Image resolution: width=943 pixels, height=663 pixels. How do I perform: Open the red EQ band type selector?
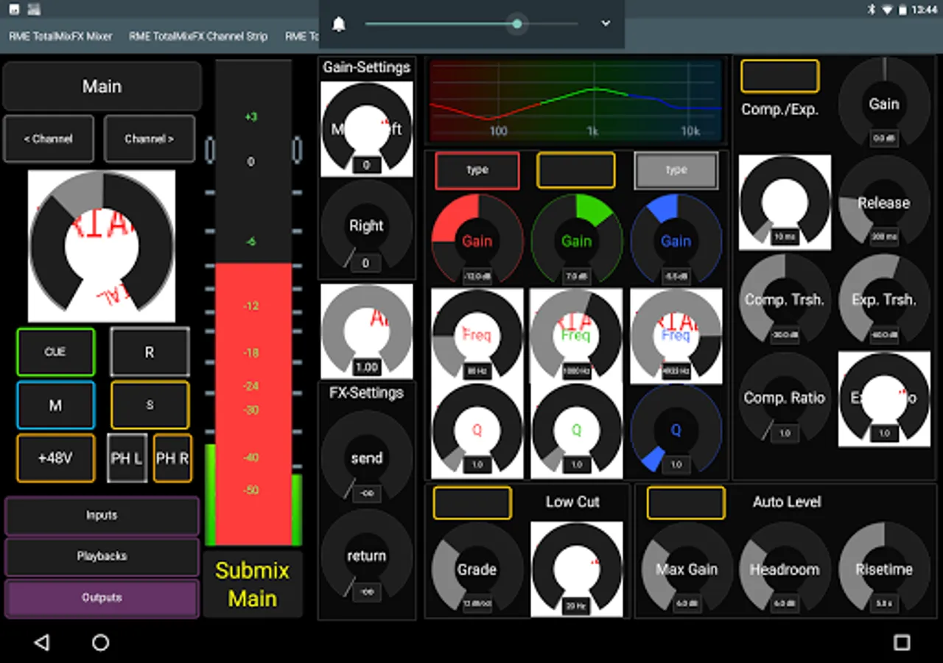[x=477, y=170]
